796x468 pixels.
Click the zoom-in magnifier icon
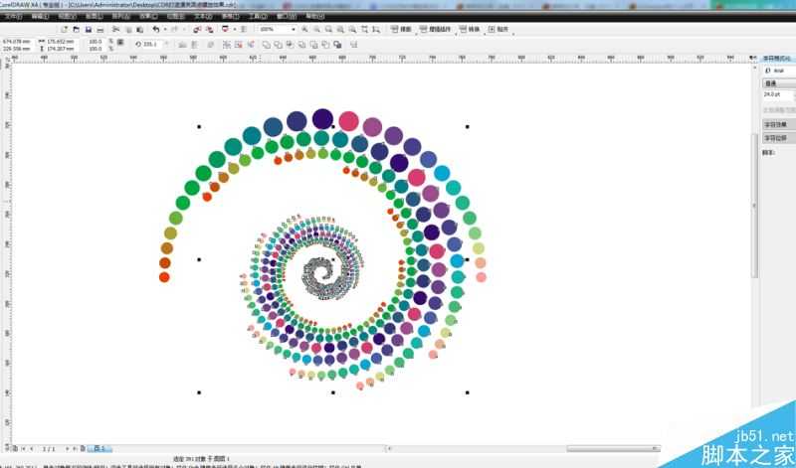click(x=304, y=30)
